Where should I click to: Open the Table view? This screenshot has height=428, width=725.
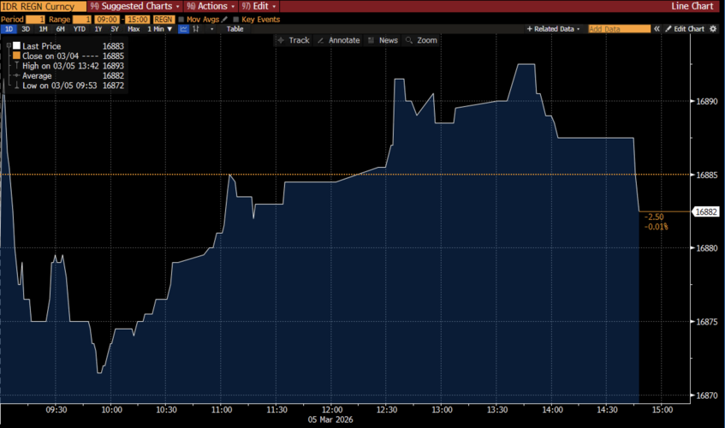coord(235,28)
